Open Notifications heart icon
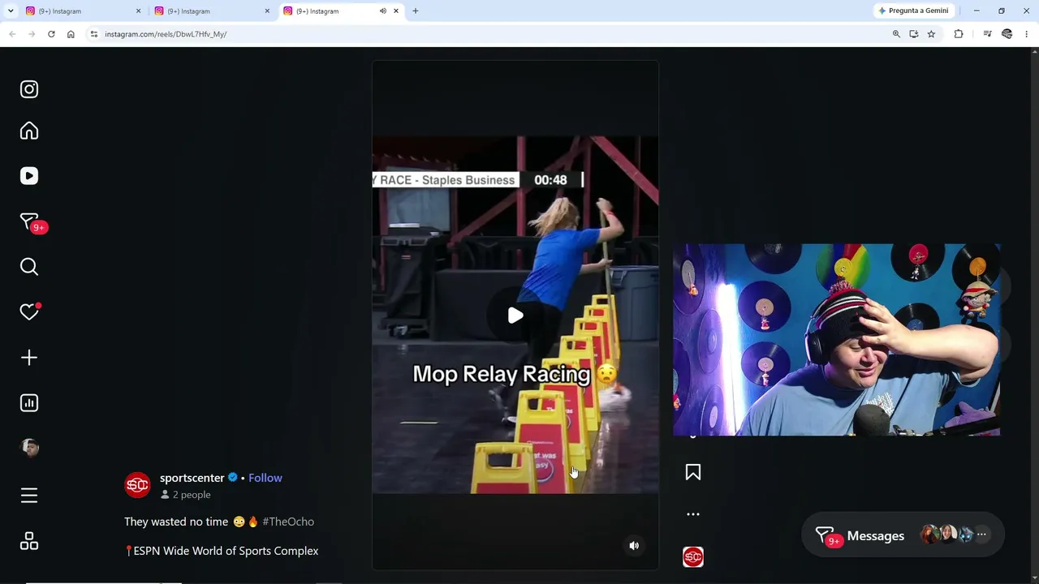 click(29, 312)
